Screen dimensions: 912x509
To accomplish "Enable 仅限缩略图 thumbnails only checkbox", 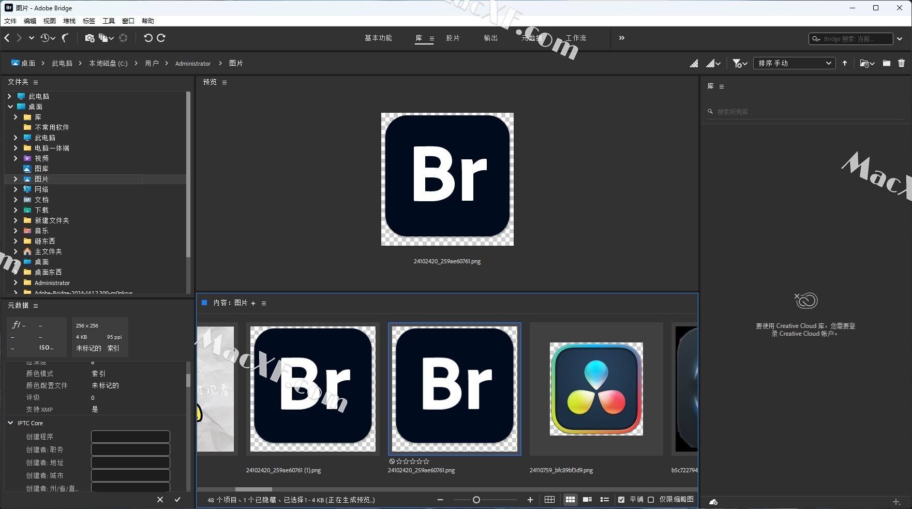I will pyautogui.click(x=651, y=500).
